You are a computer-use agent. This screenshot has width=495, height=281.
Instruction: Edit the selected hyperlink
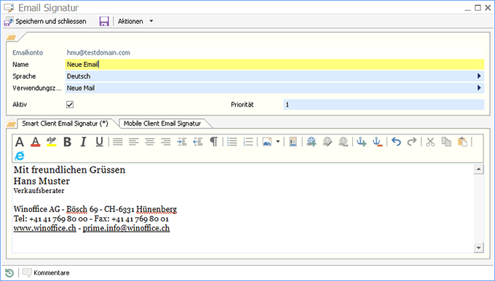pos(328,142)
